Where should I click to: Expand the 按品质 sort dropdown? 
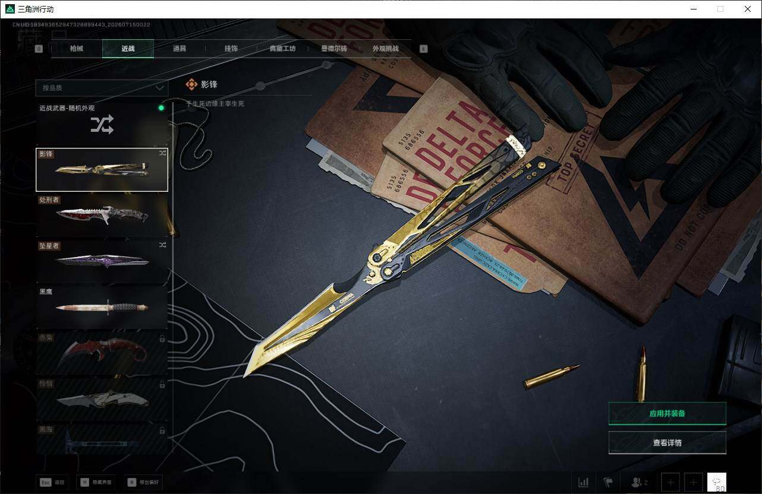(102, 88)
